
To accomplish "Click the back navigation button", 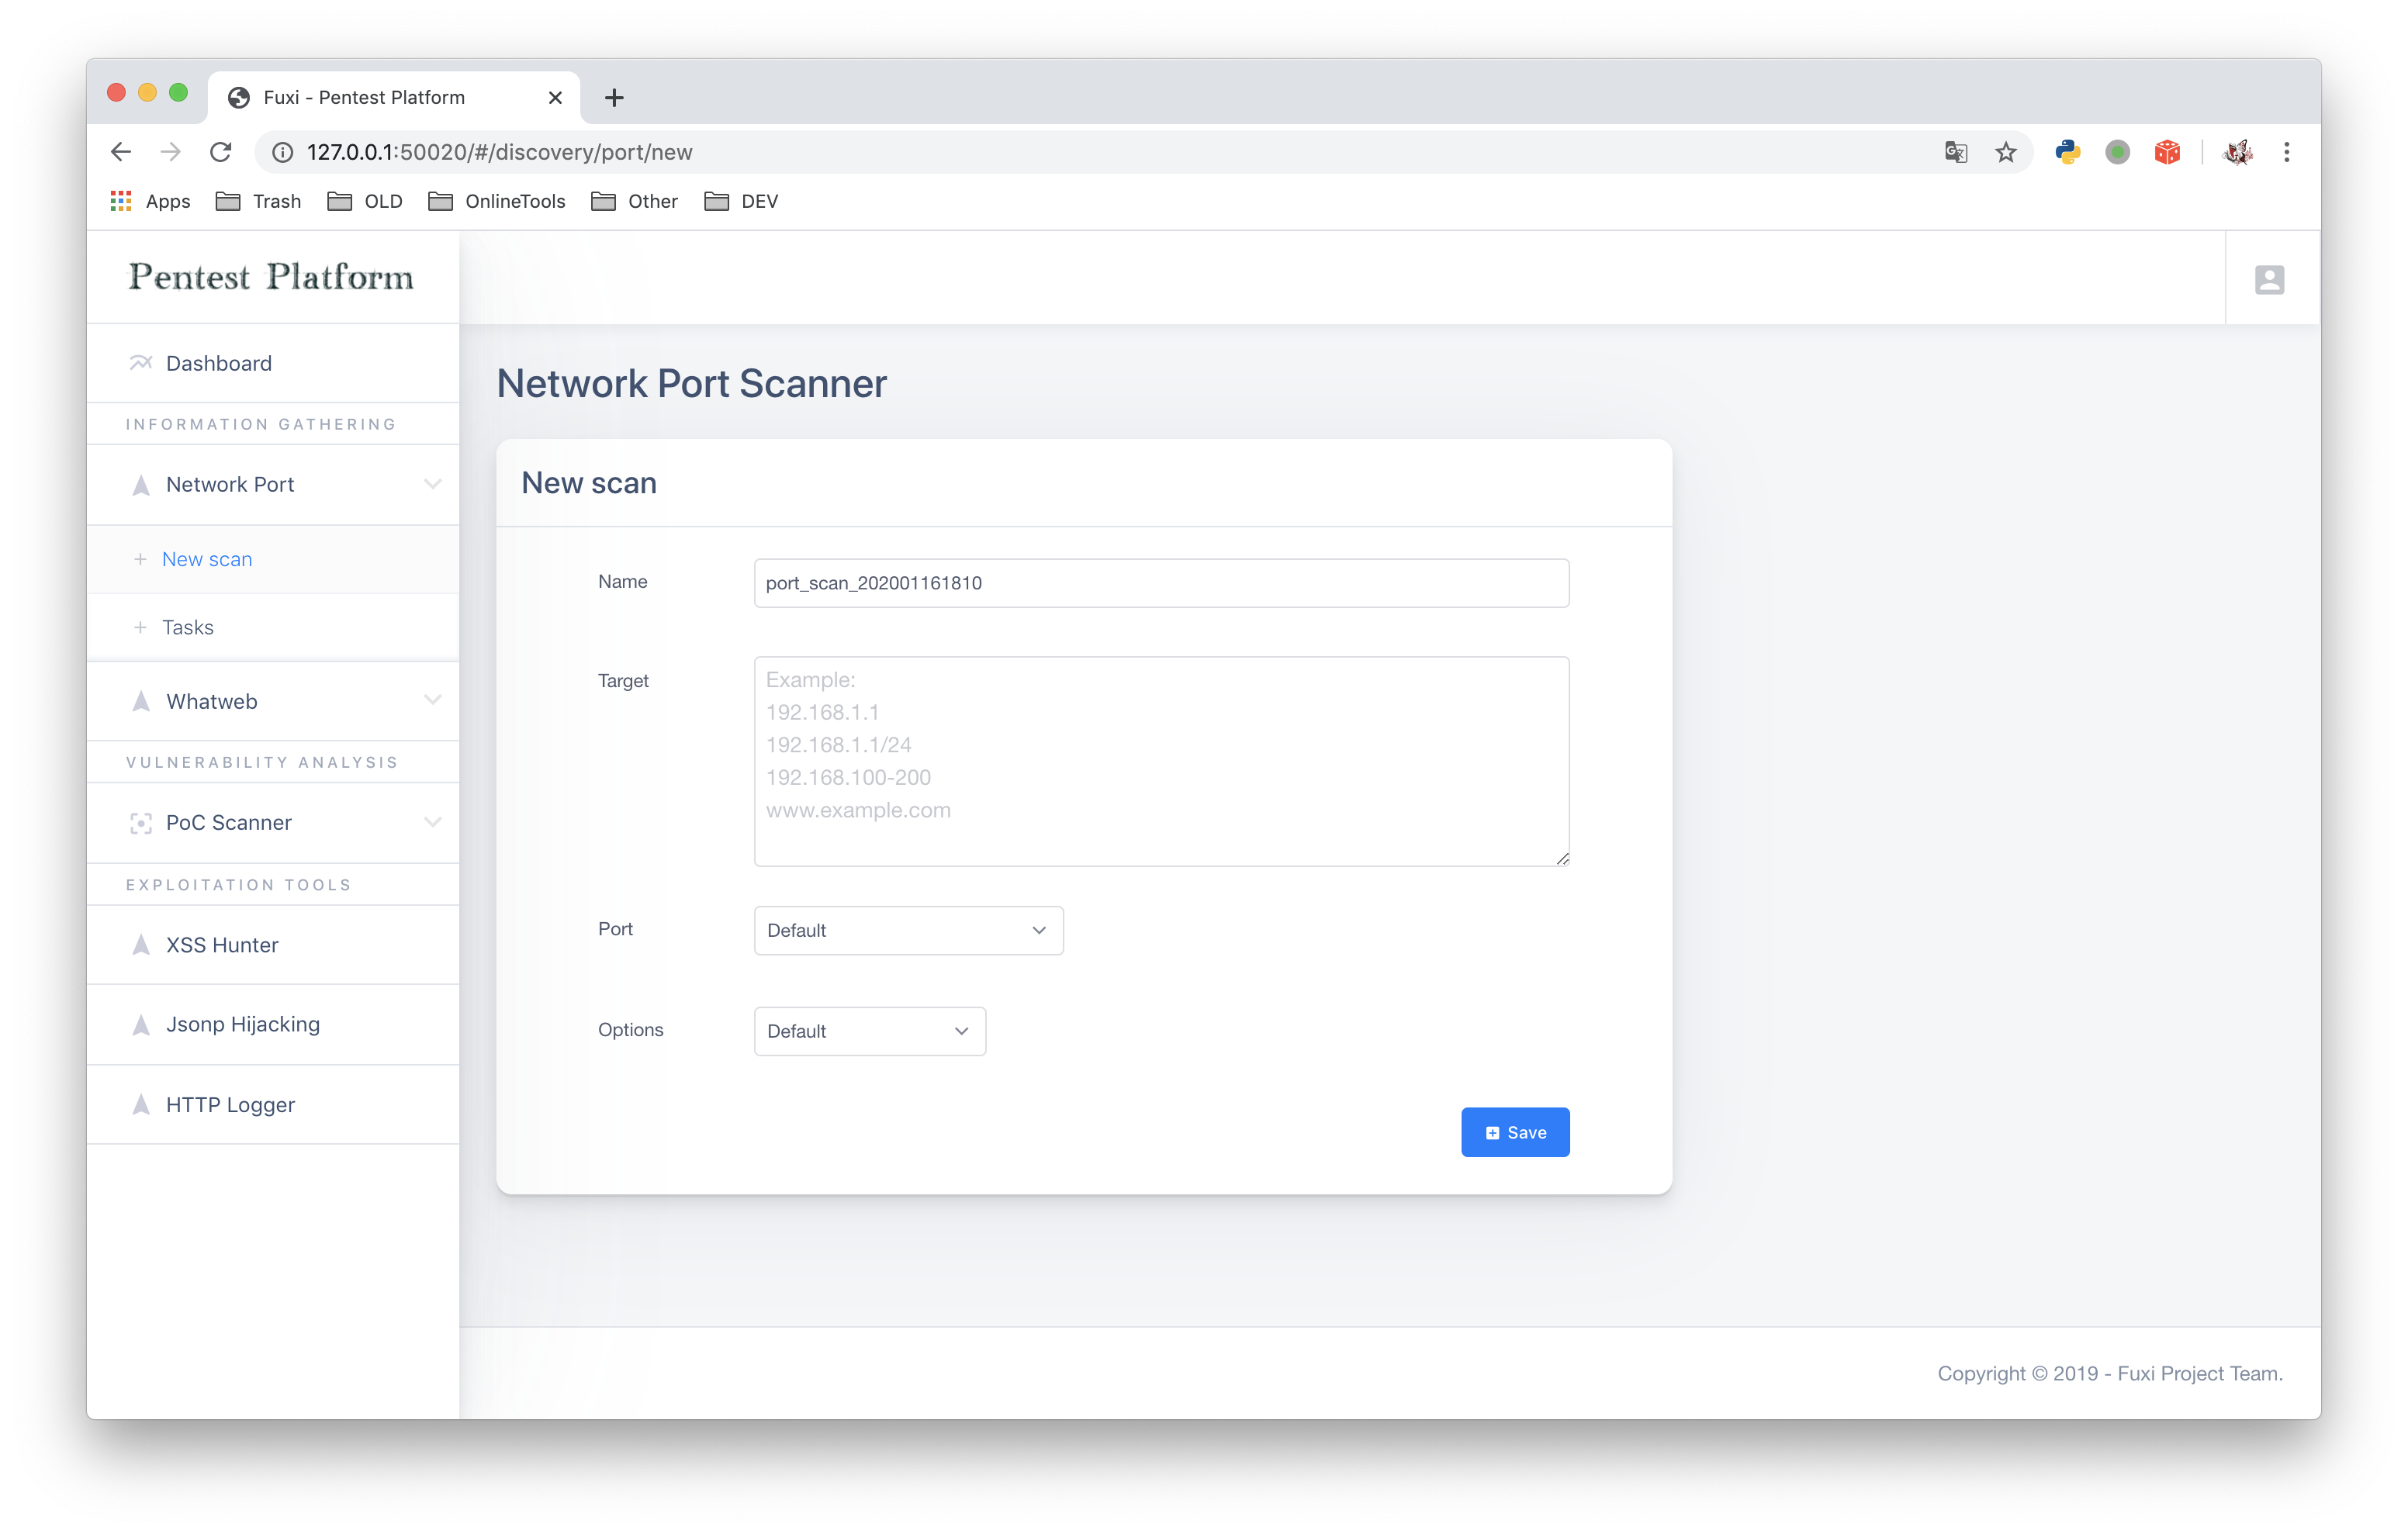I will pos(119,153).
